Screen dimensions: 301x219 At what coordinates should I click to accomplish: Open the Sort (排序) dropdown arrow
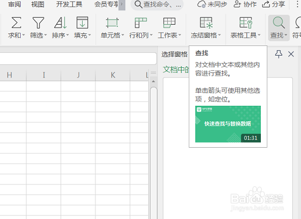coord(67,35)
